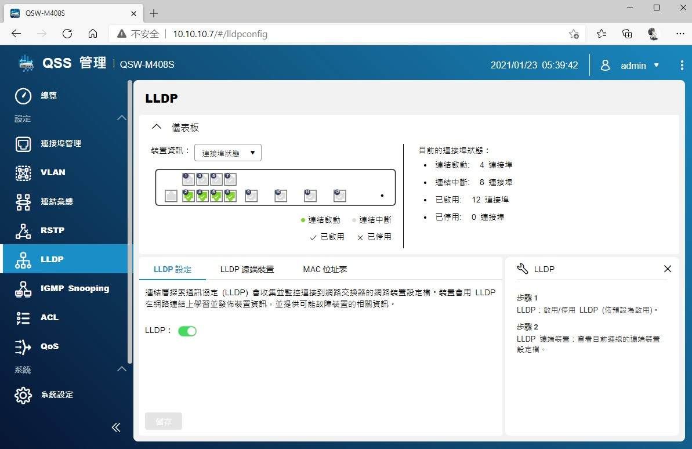The height and width of the screenshot is (449, 692).
Task: Select port 12 on the device panel
Action: [x=340, y=196]
